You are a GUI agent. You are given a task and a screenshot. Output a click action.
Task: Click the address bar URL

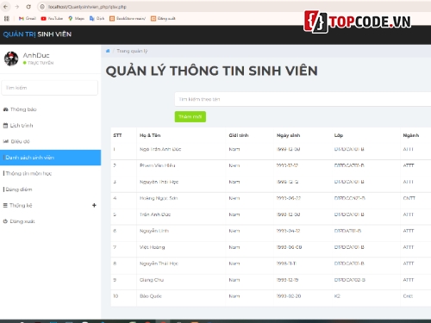point(87,7)
